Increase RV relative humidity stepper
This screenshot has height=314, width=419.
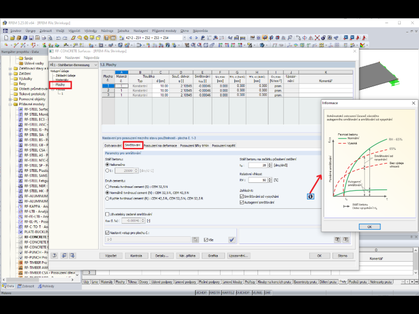coord(270,179)
